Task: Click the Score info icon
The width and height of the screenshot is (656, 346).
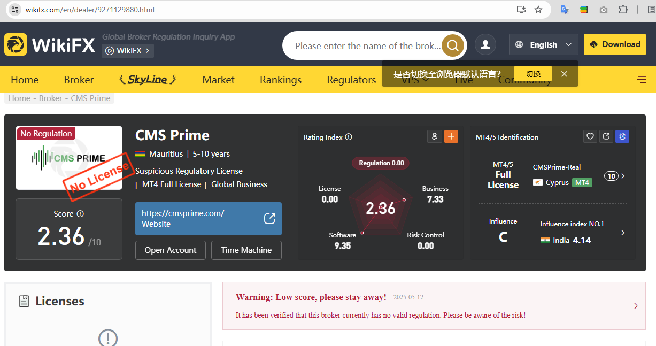Action: click(x=80, y=213)
